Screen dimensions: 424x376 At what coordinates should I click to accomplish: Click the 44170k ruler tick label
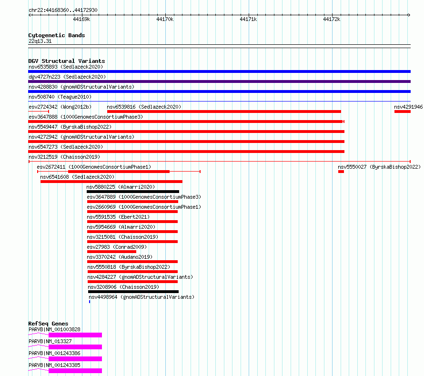click(x=165, y=19)
